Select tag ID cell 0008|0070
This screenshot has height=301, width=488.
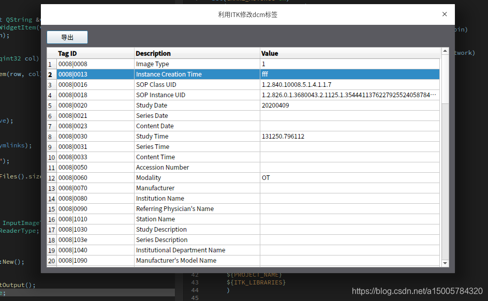(x=96, y=188)
